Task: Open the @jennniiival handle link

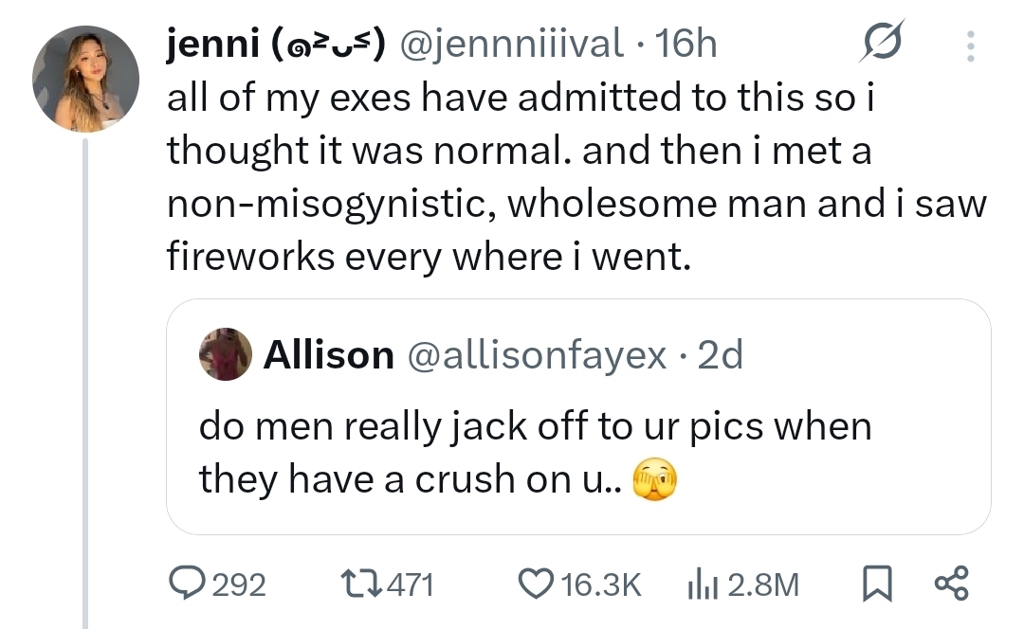Action: (x=513, y=44)
